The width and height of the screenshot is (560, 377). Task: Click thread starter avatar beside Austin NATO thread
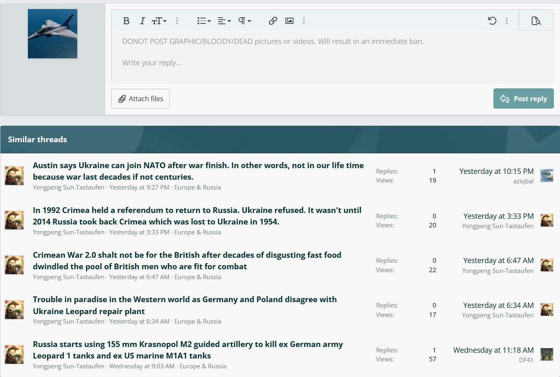[x=14, y=176]
